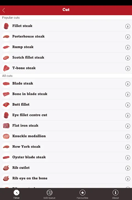The height and width of the screenshot is (200, 132).
Task: Select Knuckle medallion cut
Action: (66, 136)
